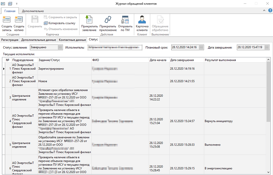Image resolution: width=273 pixels, height=175 pixels.
Task: Click the 'Результат выполнения' column header
Action: coord(235,60)
